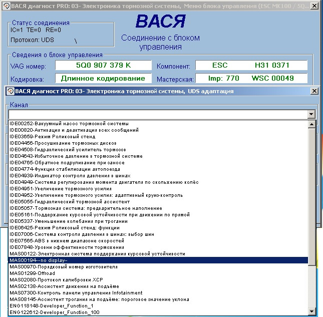Click the channel list scrollbar thumb

(x=311, y=197)
